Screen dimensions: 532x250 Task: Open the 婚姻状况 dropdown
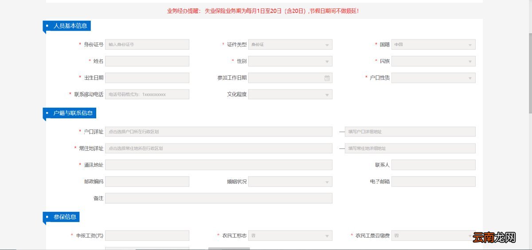[290, 182]
